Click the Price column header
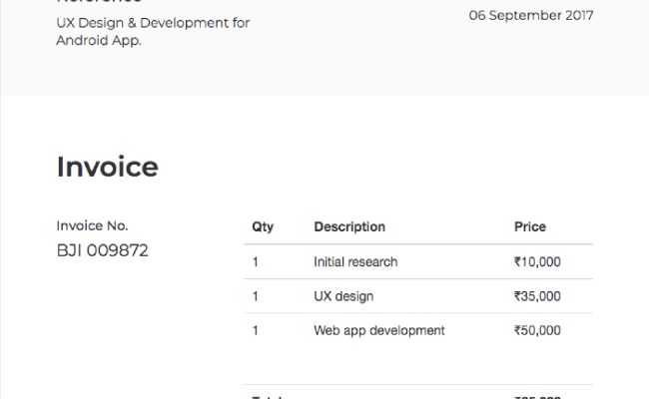Viewport: 649px width, 399px height. point(530,227)
